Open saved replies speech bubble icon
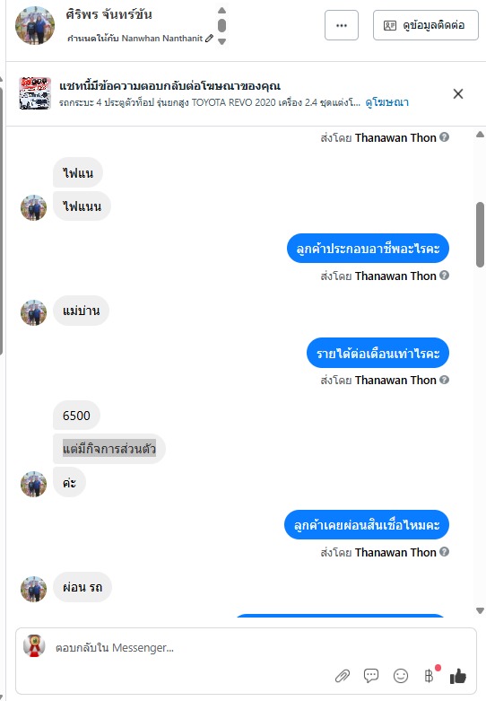 click(371, 676)
